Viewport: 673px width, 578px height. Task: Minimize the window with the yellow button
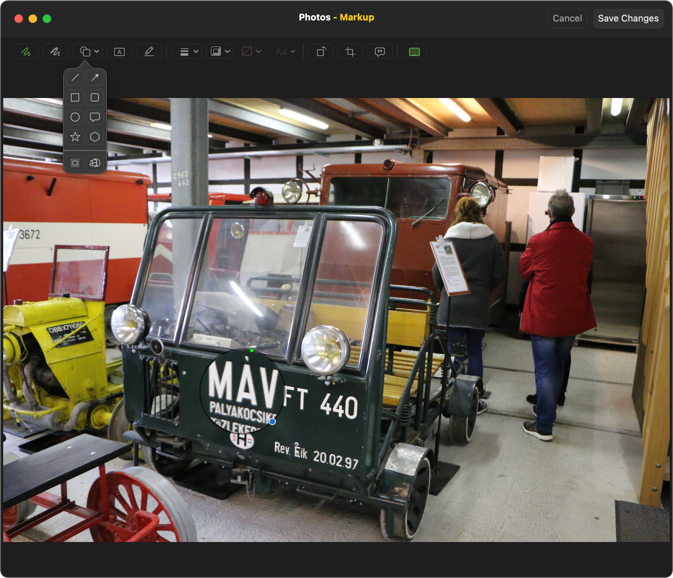(33, 19)
